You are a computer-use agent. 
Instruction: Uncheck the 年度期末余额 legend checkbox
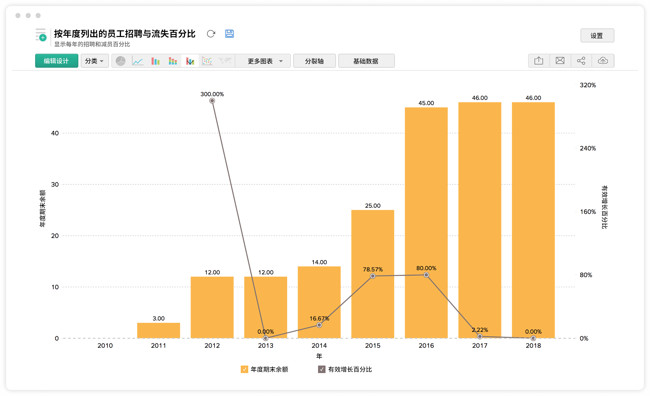tap(244, 369)
